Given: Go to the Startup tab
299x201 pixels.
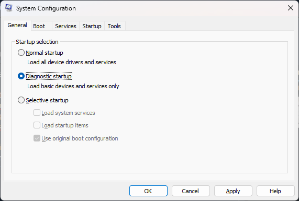Looking at the screenshot, I should pos(92,26).
